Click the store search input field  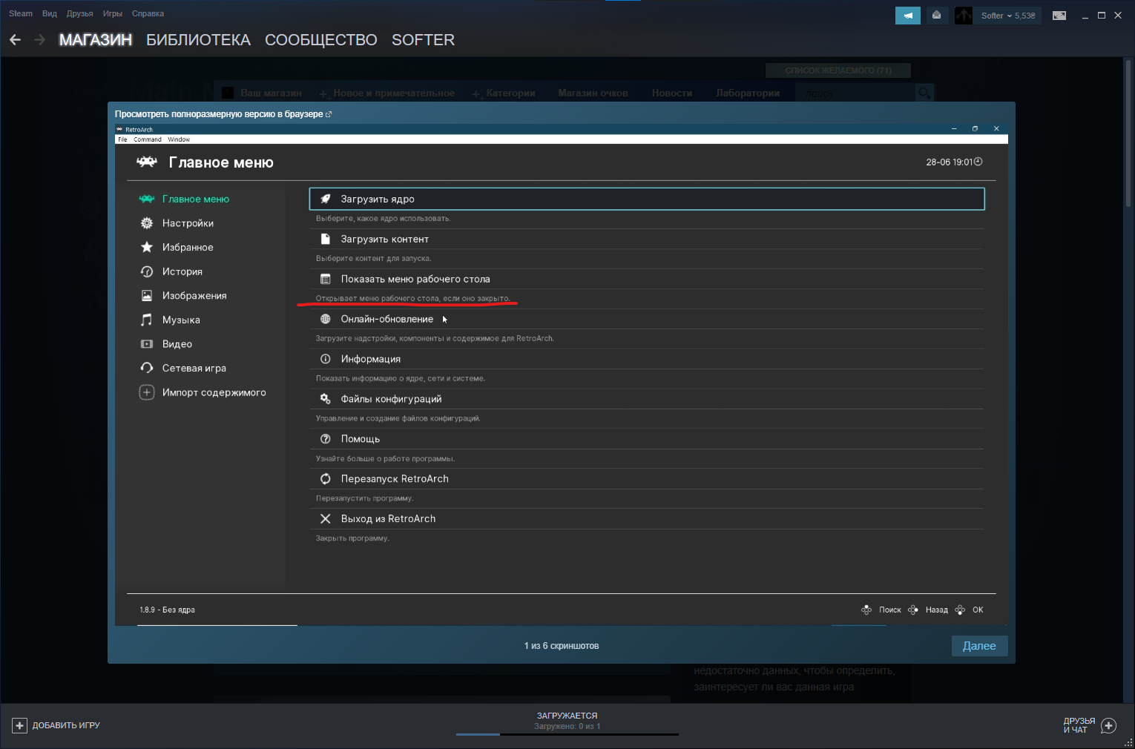855,93
